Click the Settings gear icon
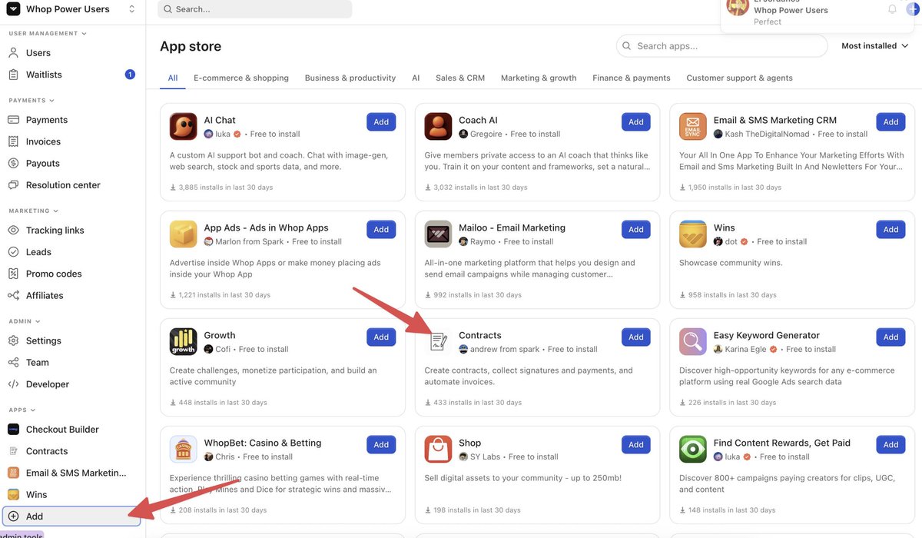 pos(13,340)
